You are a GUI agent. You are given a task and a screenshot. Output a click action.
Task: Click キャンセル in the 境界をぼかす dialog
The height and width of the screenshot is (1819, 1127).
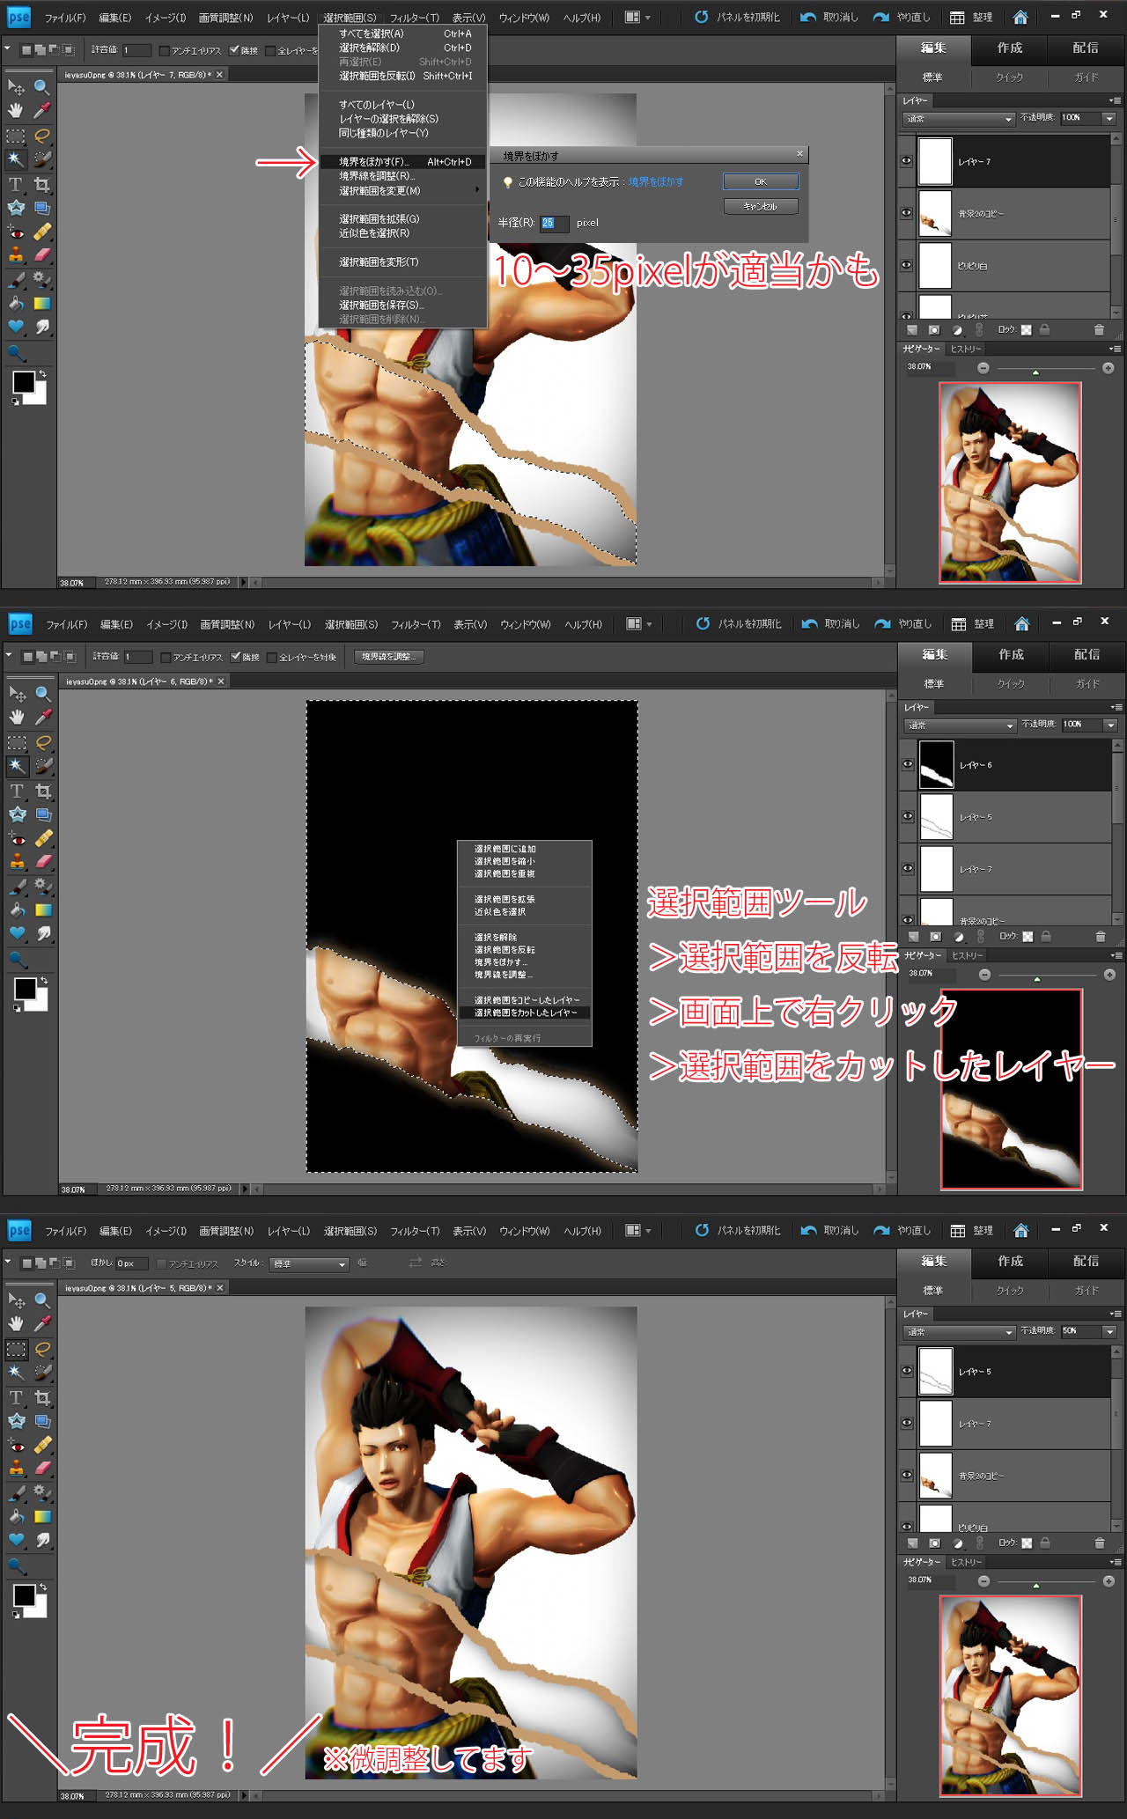(x=761, y=206)
